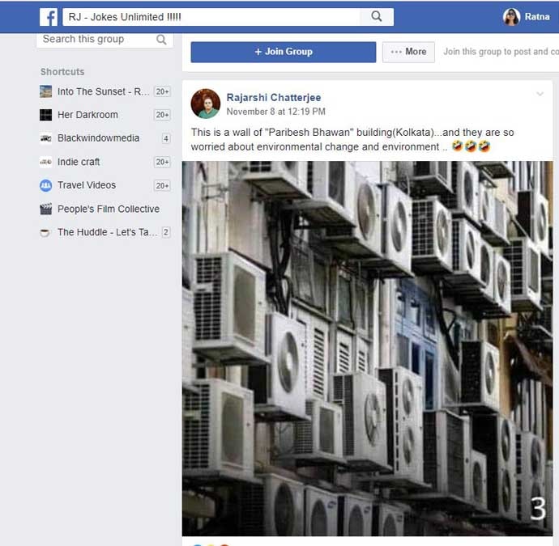The width and height of the screenshot is (559, 546).
Task: Click the search icon in group search
Action: click(x=161, y=40)
